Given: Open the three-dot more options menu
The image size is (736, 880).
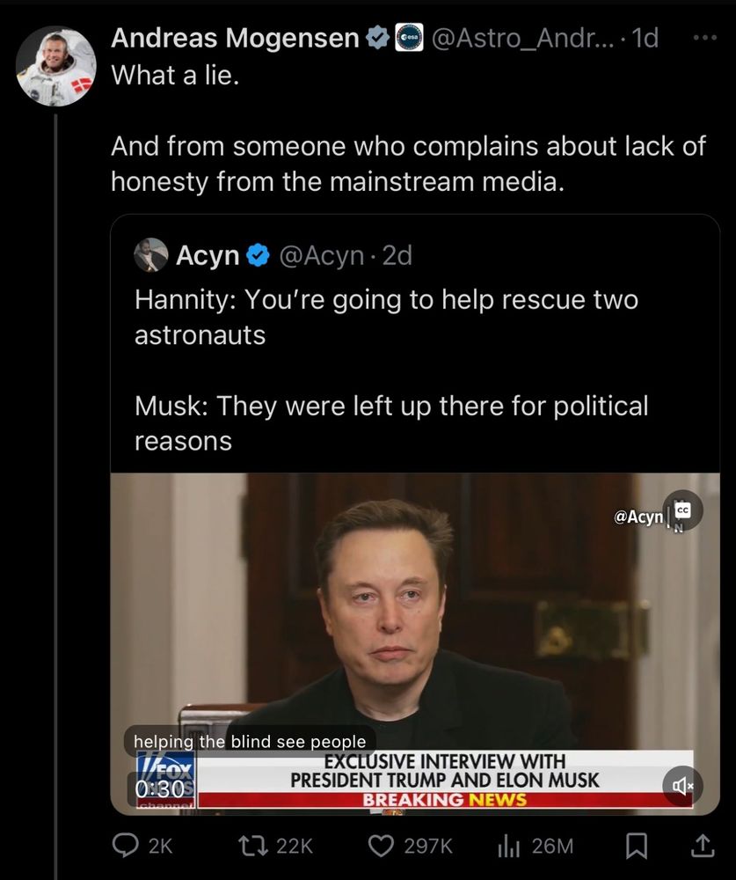Looking at the screenshot, I should pyautogui.click(x=705, y=40).
